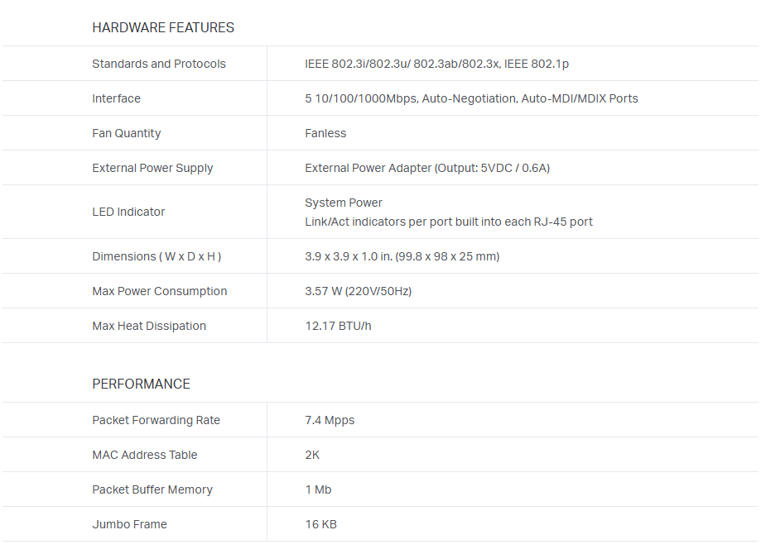Select the Fan Quantity label
The image size is (761, 549).
click(127, 133)
